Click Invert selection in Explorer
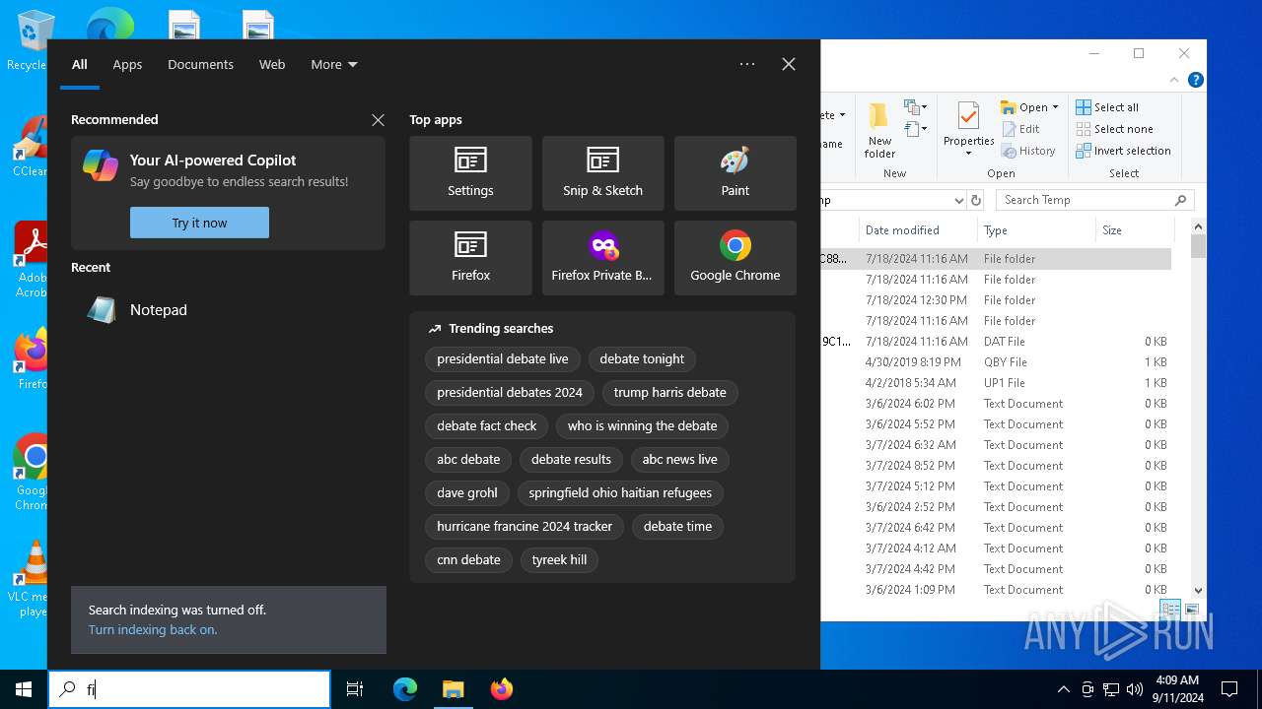The width and height of the screenshot is (1262, 709). tap(1123, 151)
